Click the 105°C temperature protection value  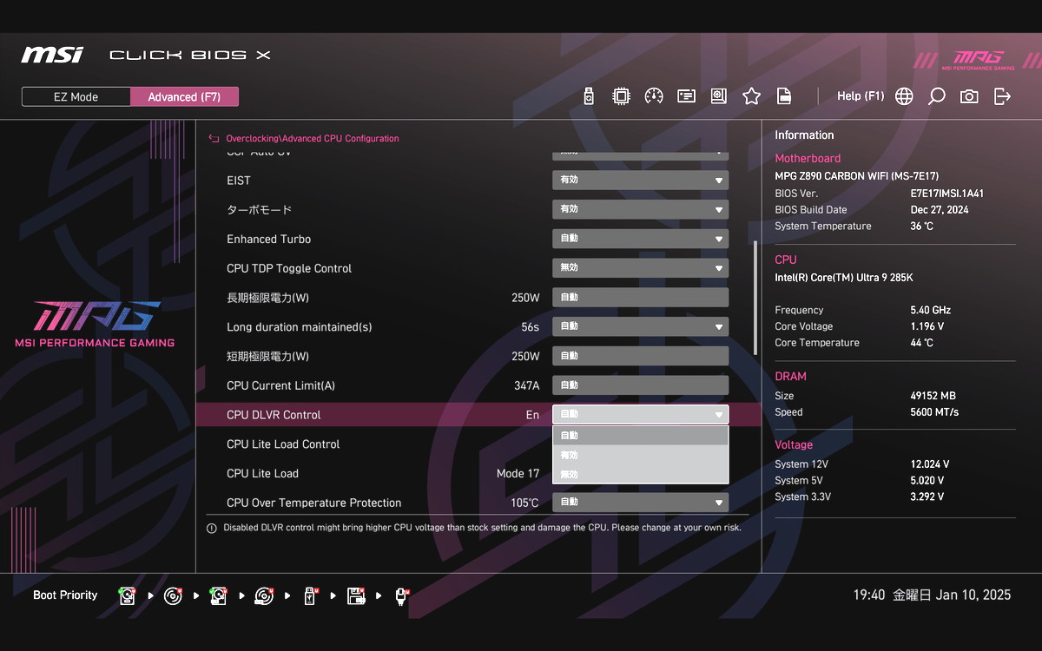[x=524, y=503]
